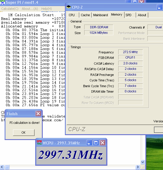Click the 27.656s PI value output line
Viewport: 163px width, 170px height.
coord(35,105)
